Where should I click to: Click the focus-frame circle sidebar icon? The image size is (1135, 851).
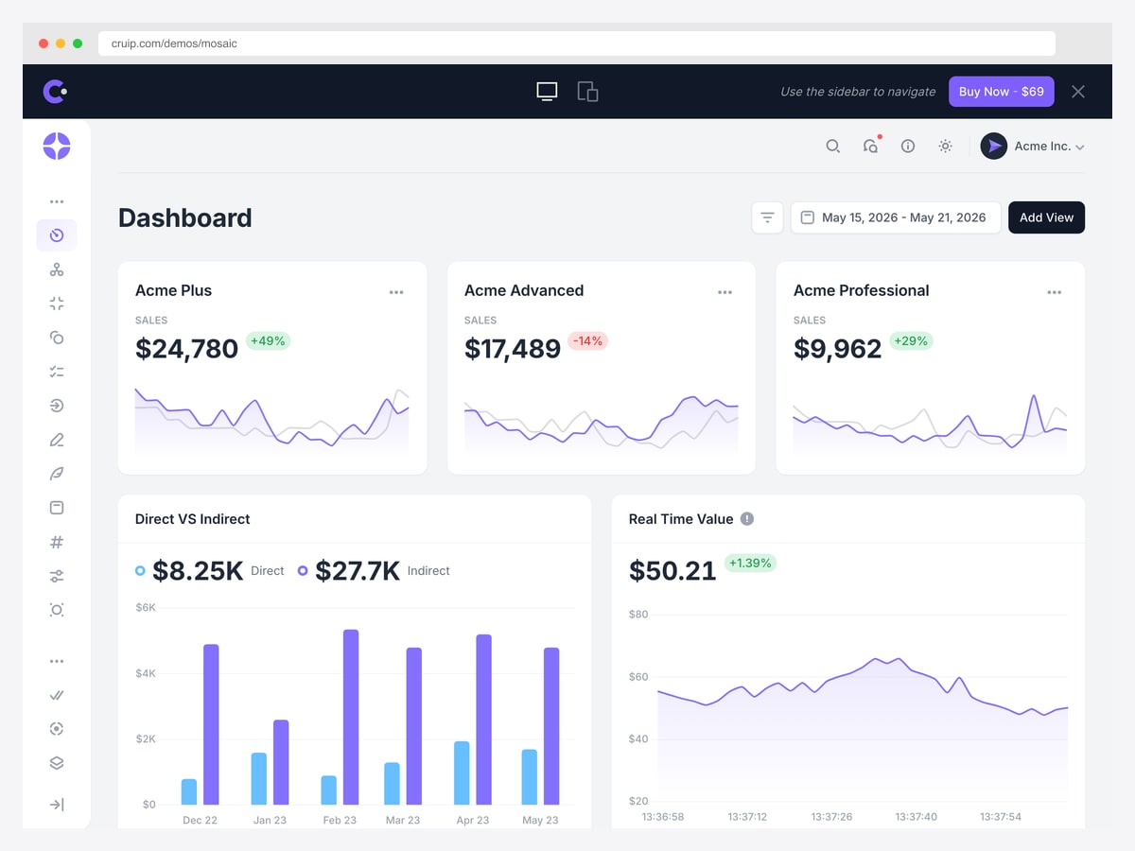57,610
